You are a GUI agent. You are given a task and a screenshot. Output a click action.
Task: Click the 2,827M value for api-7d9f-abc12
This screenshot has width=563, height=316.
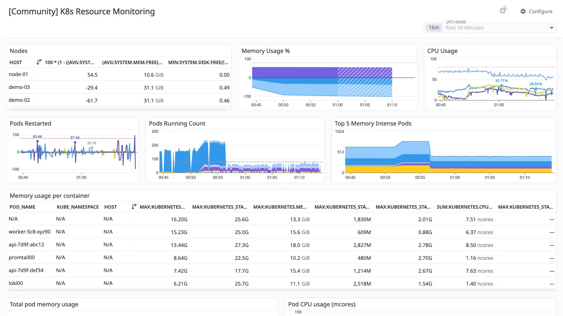pyautogui.click(x=362, y=245)
